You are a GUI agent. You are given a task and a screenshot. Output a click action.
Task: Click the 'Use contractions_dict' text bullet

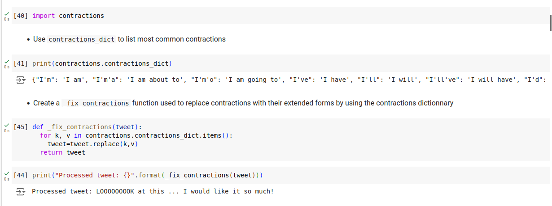129,39
